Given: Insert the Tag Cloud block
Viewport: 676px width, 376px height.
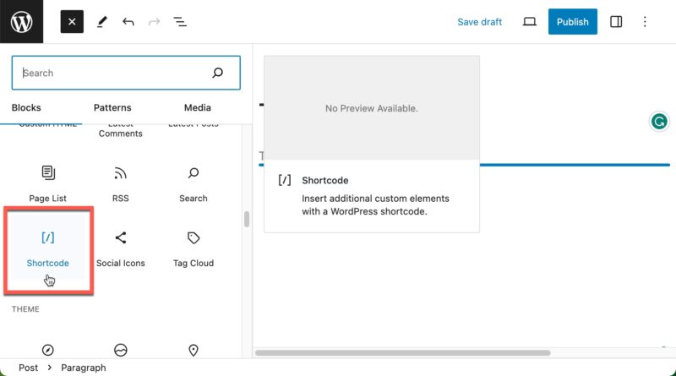Looking at the screenshot, I should pos(194,249).
